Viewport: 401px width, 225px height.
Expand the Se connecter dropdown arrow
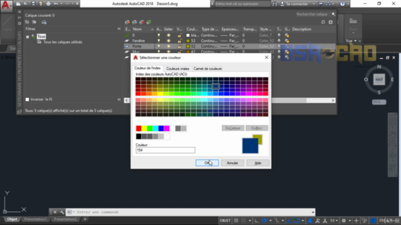click(x=314, y=4)
